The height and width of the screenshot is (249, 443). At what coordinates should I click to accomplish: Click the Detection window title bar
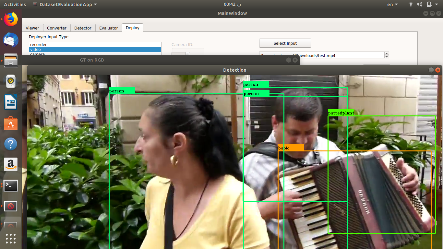(235, 70)
